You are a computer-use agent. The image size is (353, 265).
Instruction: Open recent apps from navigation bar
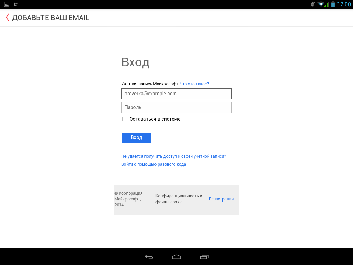click(x=204, y=257)
